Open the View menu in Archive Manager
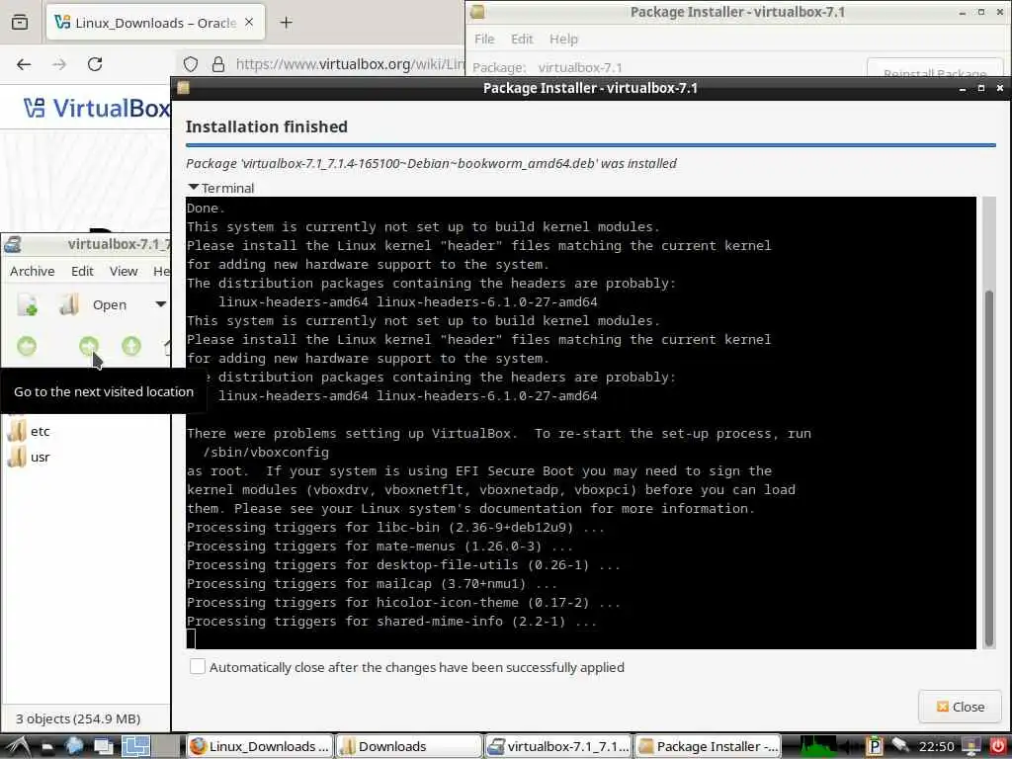Screen dimensions: 1012x759 coord(124,271)
